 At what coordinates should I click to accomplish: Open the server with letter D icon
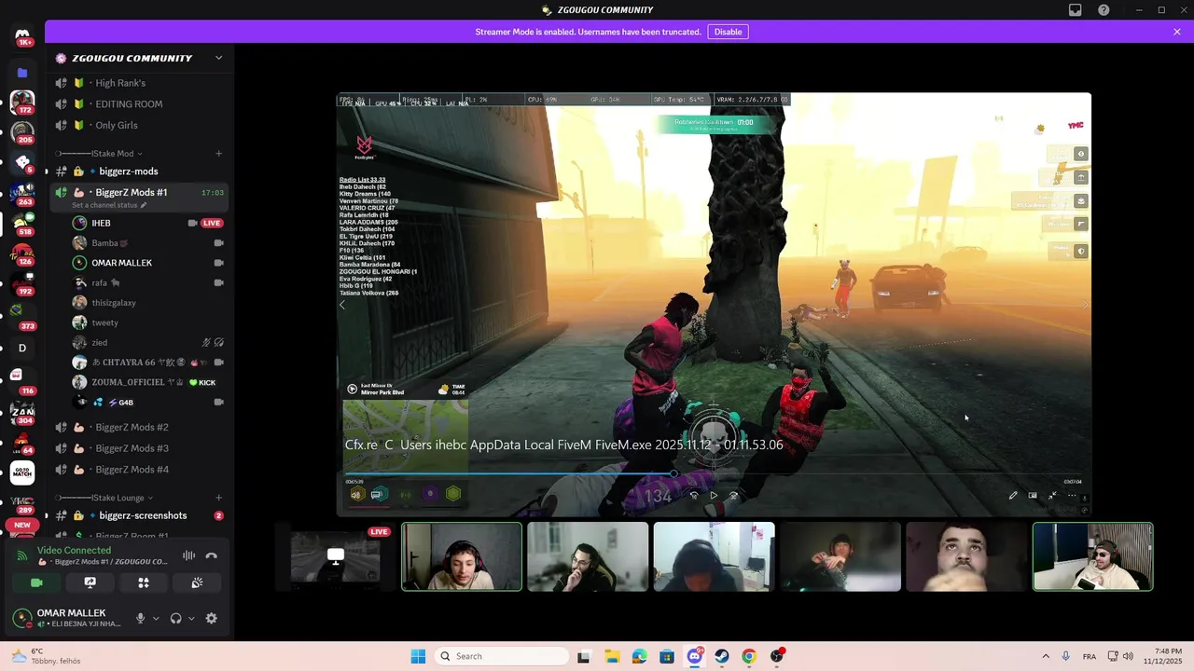[x=22, y=348]
